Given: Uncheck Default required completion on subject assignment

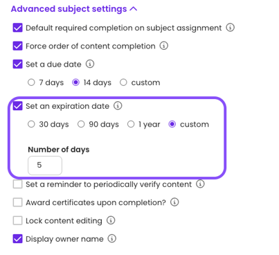Looking at the screenshot, I should pyautogui.click(x=18, y=28).
